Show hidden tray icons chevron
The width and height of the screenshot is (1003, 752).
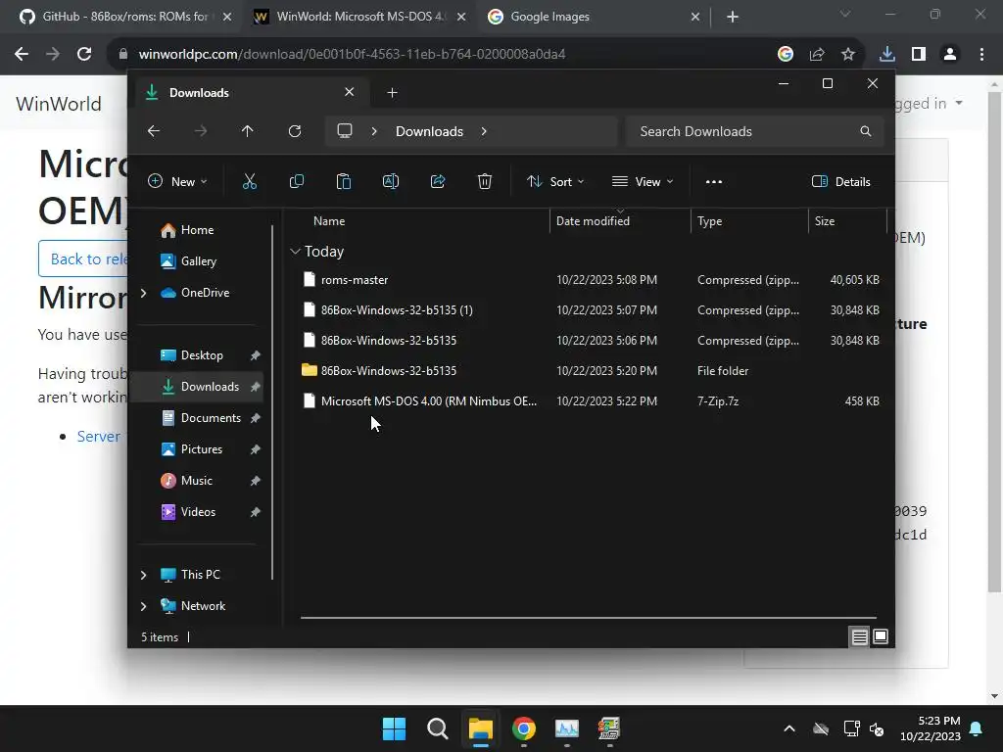click(789, 728)
